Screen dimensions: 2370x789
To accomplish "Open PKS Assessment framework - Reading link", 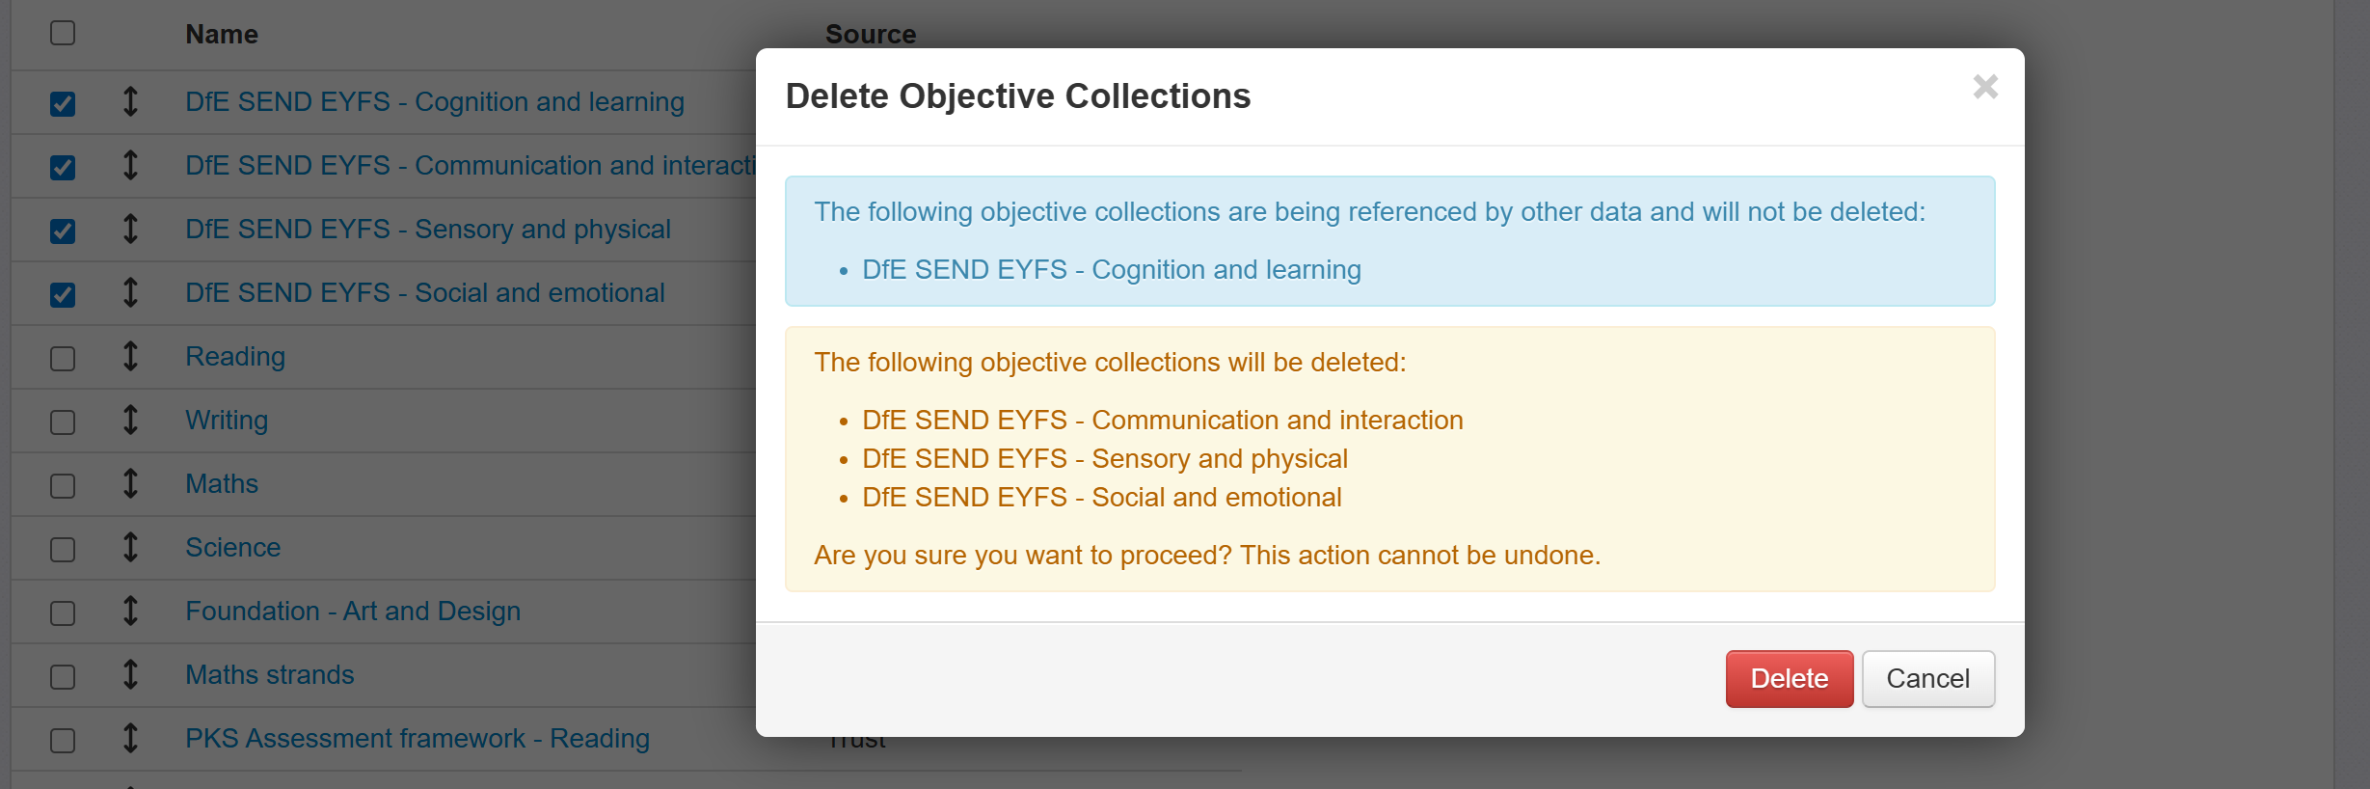I will 417,739.
